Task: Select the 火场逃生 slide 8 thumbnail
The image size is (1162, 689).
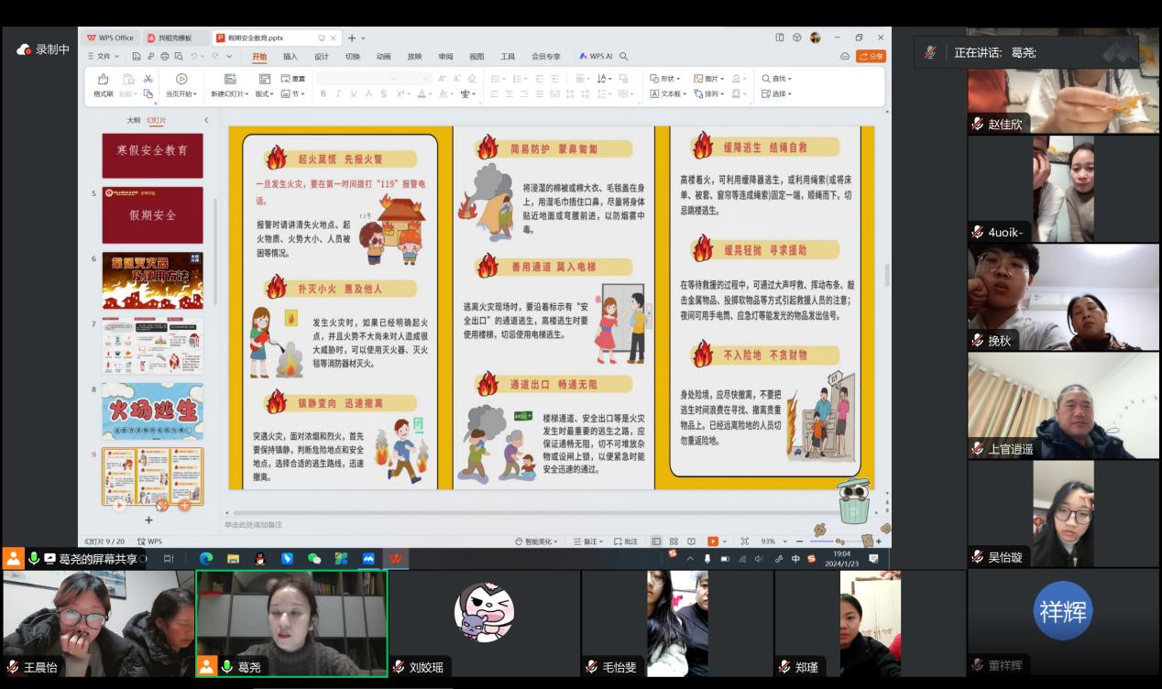Action: coord(152,411)
